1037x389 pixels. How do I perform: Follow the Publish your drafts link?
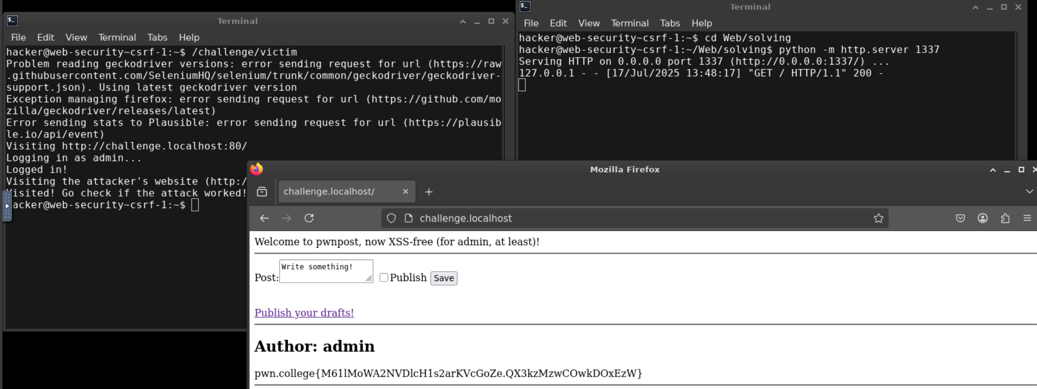[x=304, y=312]
